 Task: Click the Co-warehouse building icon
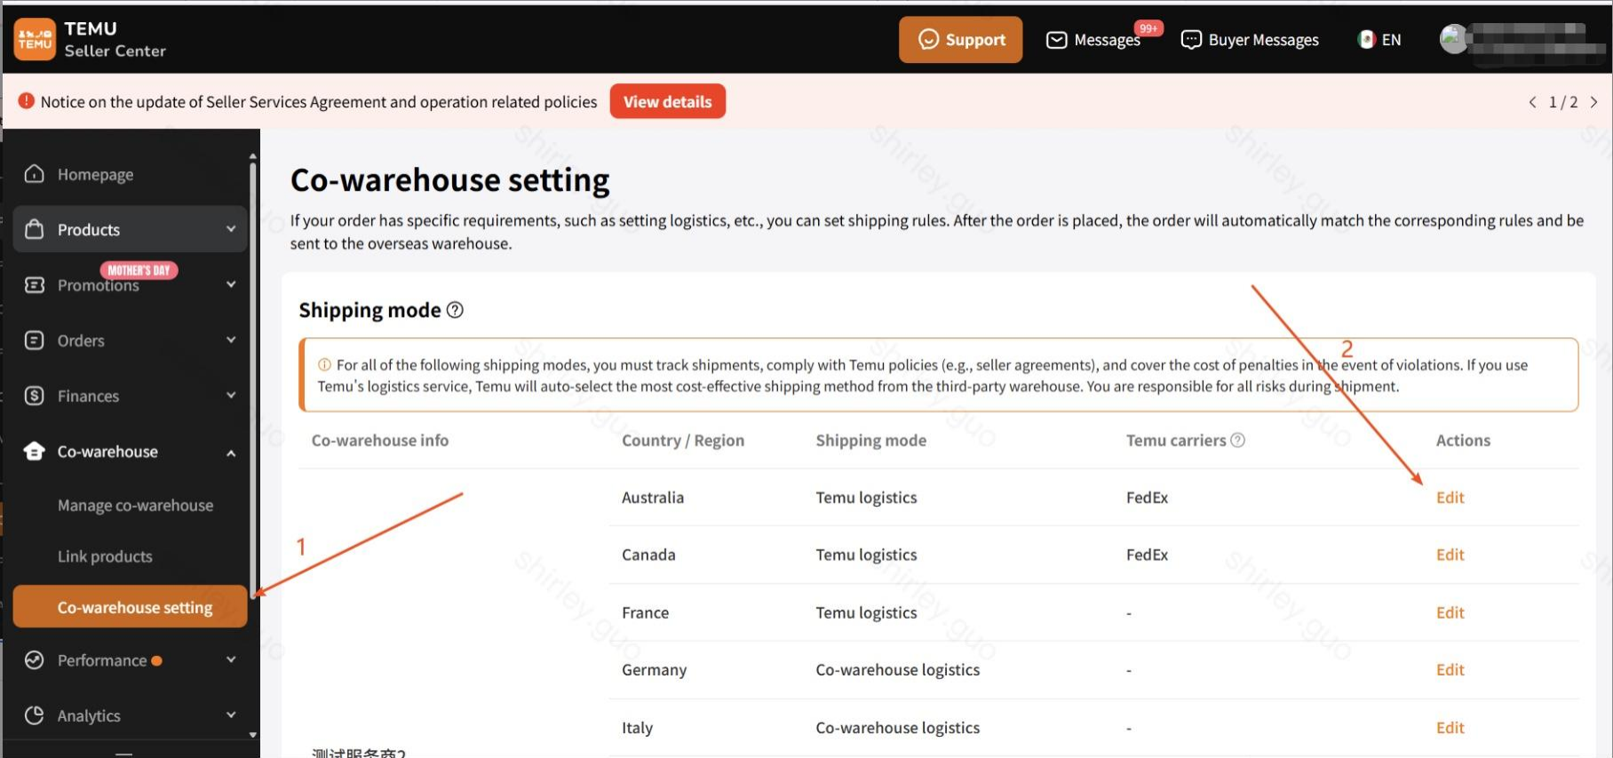35,451
